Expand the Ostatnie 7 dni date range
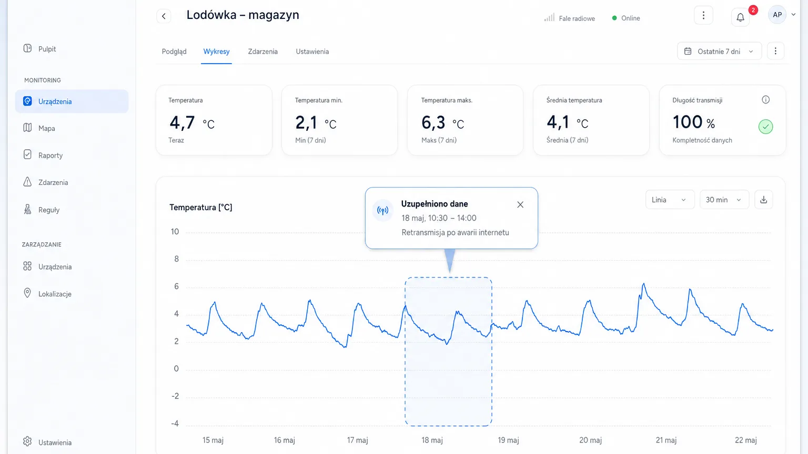 click(x=719, y=51)
